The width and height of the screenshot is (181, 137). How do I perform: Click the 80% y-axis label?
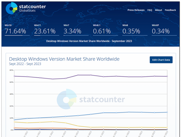coord(11,70)
